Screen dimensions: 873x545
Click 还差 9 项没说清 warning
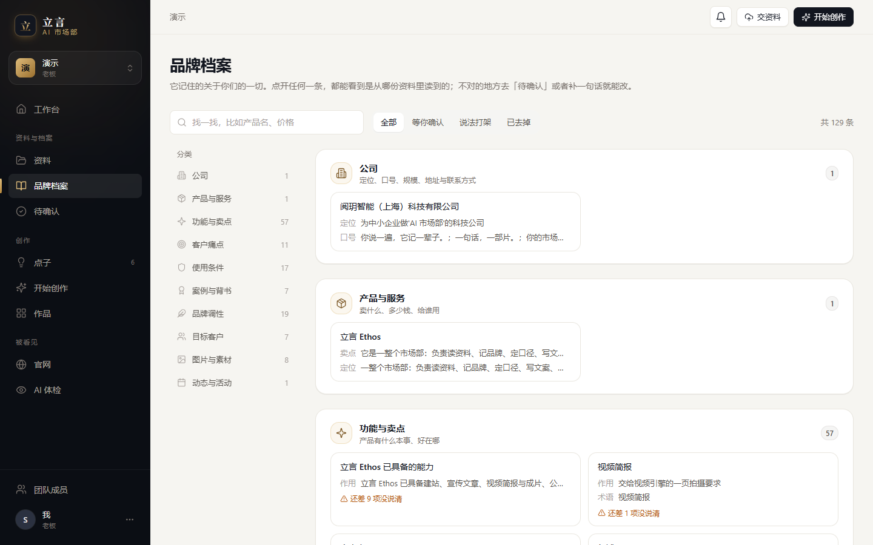371,499
